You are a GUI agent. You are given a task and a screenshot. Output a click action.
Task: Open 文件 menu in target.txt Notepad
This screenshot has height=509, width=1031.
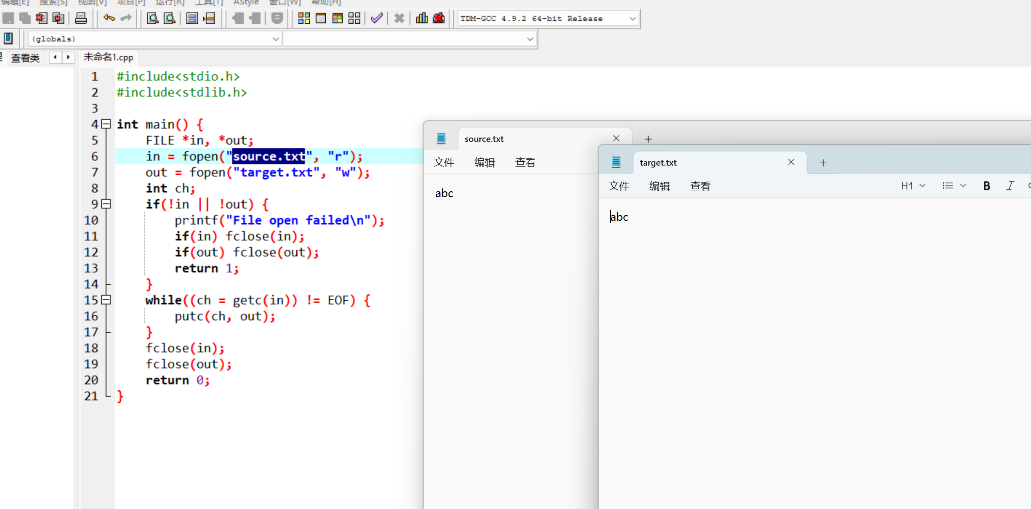coord(619,186)
